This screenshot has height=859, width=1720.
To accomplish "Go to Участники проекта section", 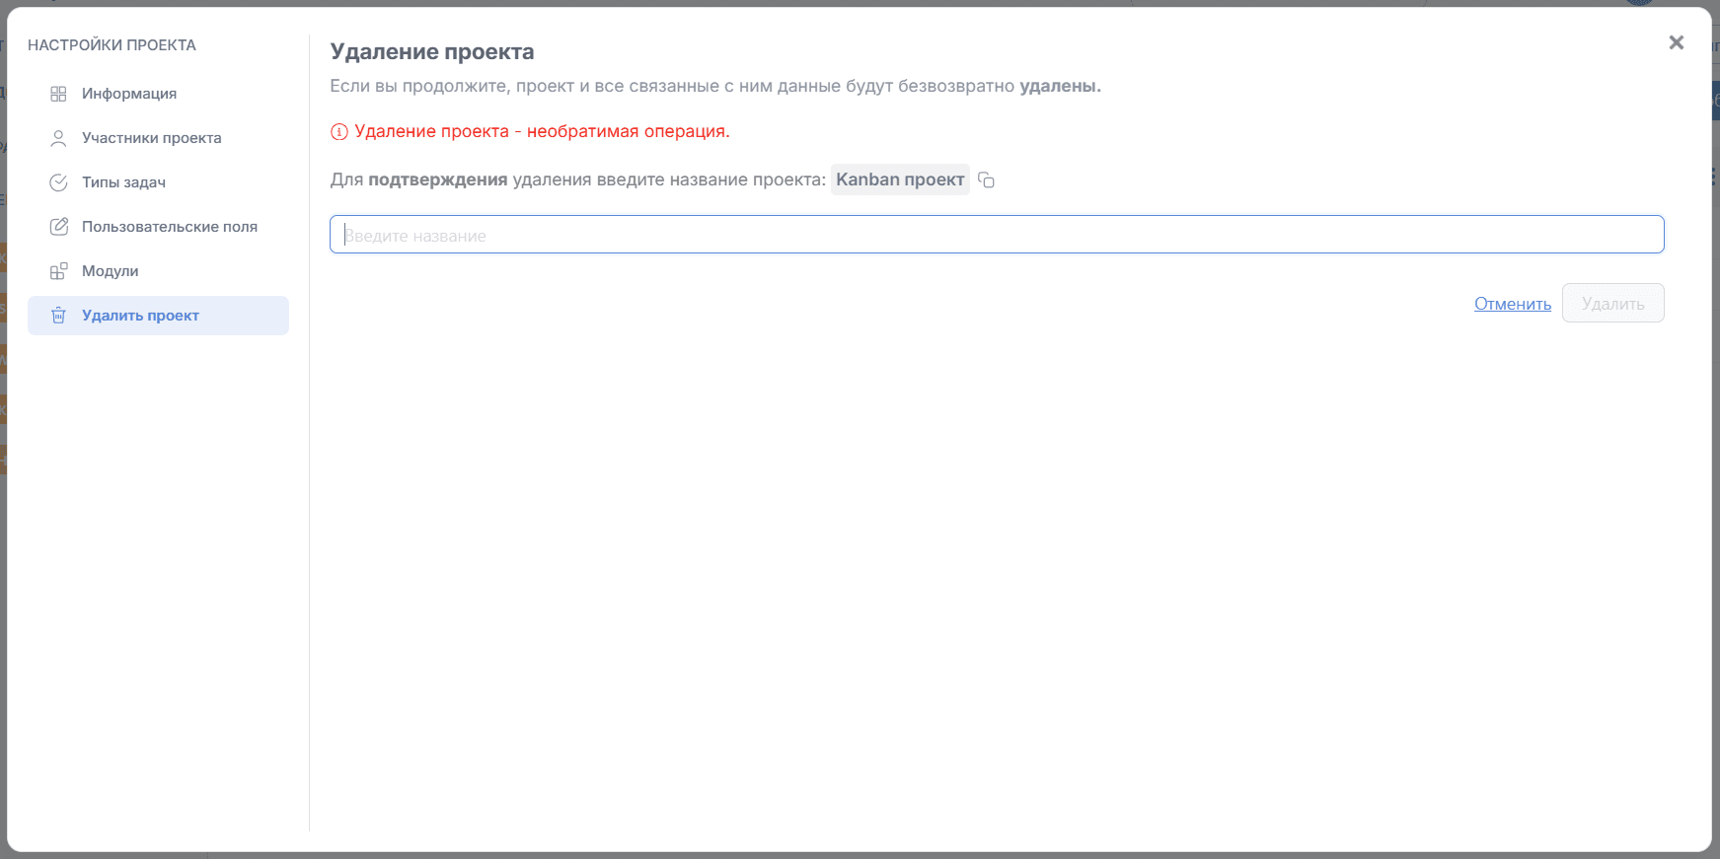I will point(151,138).
